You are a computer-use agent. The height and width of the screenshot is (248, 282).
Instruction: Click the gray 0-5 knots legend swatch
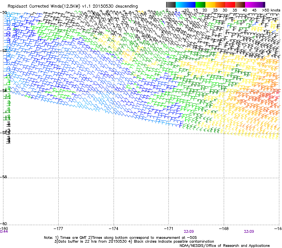point(171,5)
